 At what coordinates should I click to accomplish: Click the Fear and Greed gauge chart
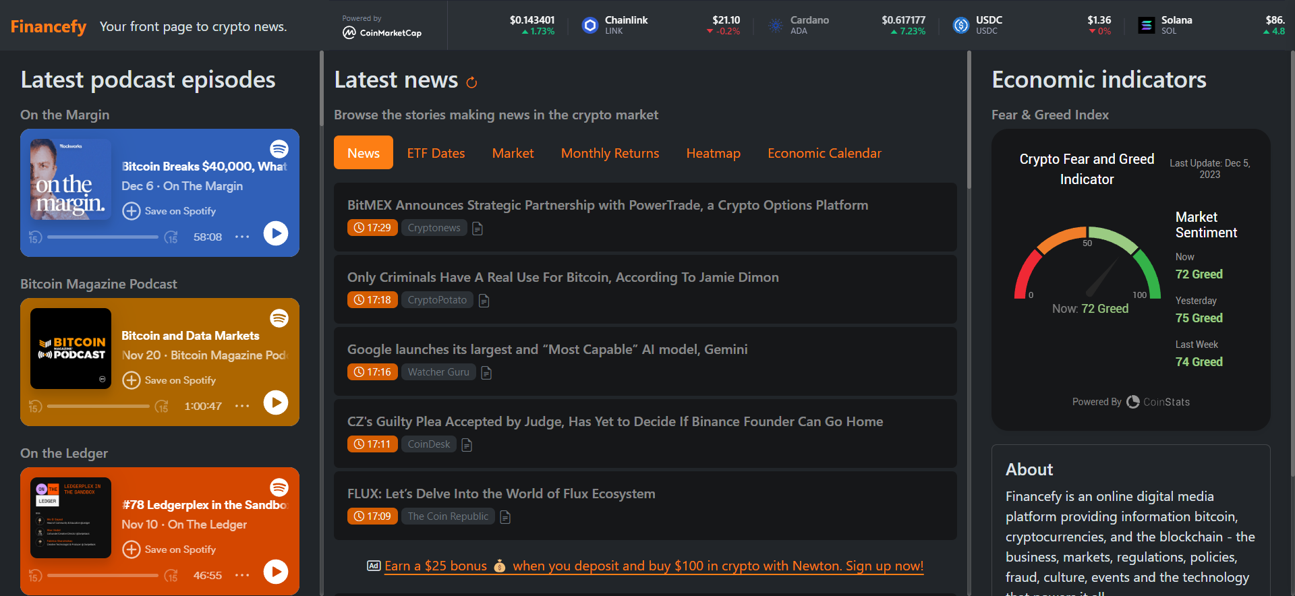(x=1087, y=263)
